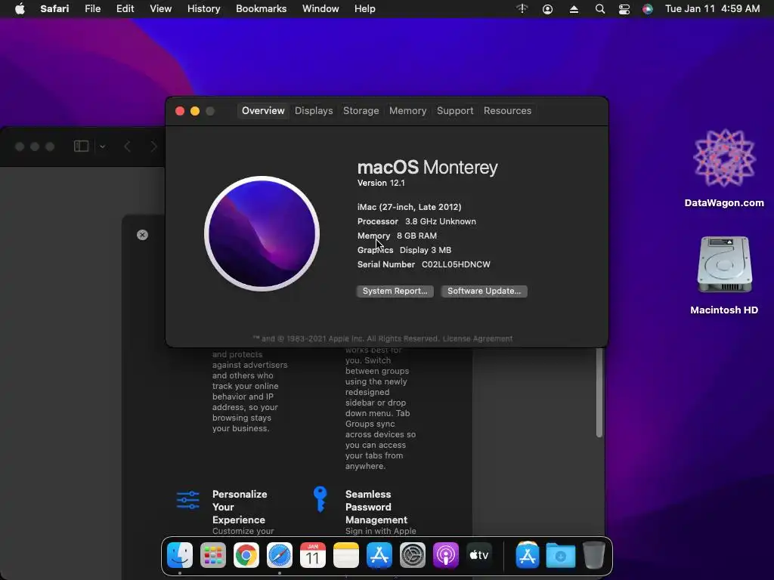Launch Launchpad from the Dock
The height and width of the screenshot is (580, 774).
click(212, 555)
